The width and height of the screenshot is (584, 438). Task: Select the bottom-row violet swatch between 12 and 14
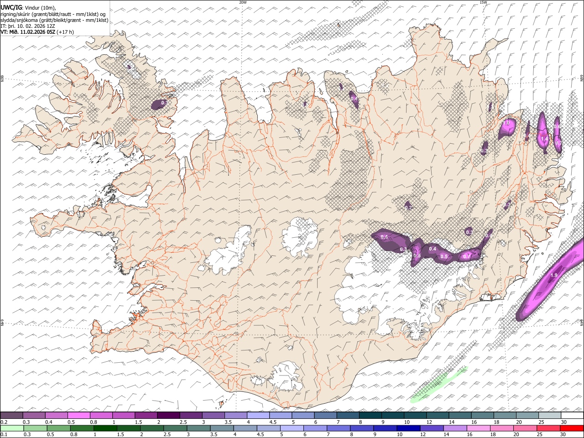click(431, 428)
